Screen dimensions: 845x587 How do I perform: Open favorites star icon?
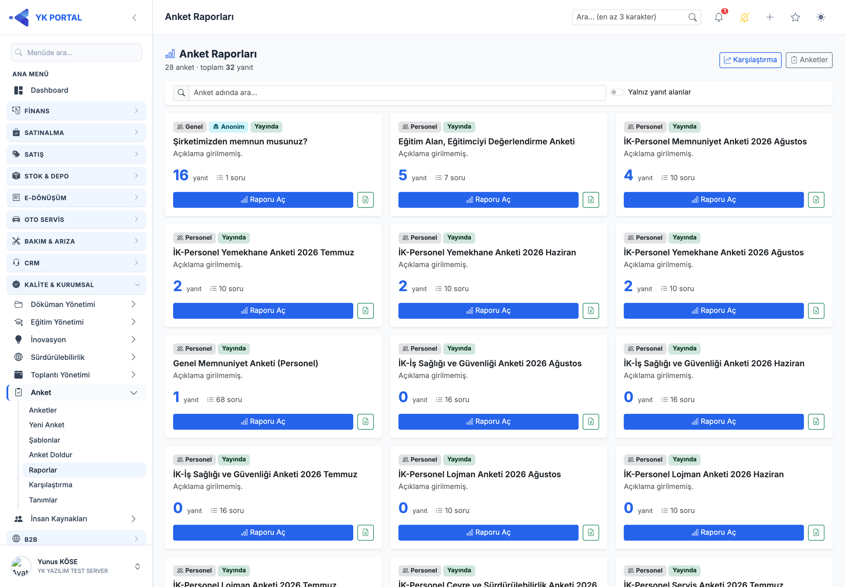click(795, 17)
